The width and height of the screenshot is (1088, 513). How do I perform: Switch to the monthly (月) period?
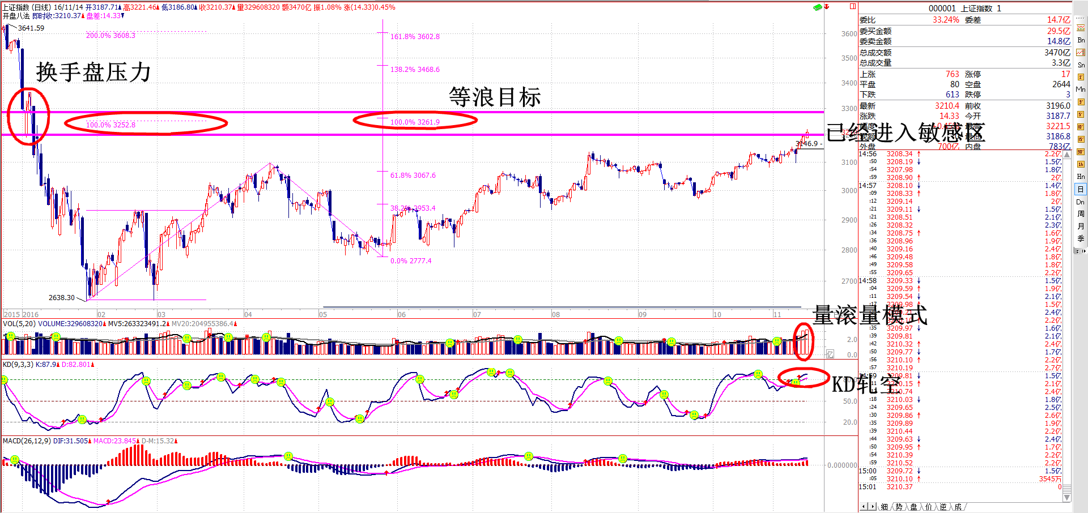(1081, 226)
